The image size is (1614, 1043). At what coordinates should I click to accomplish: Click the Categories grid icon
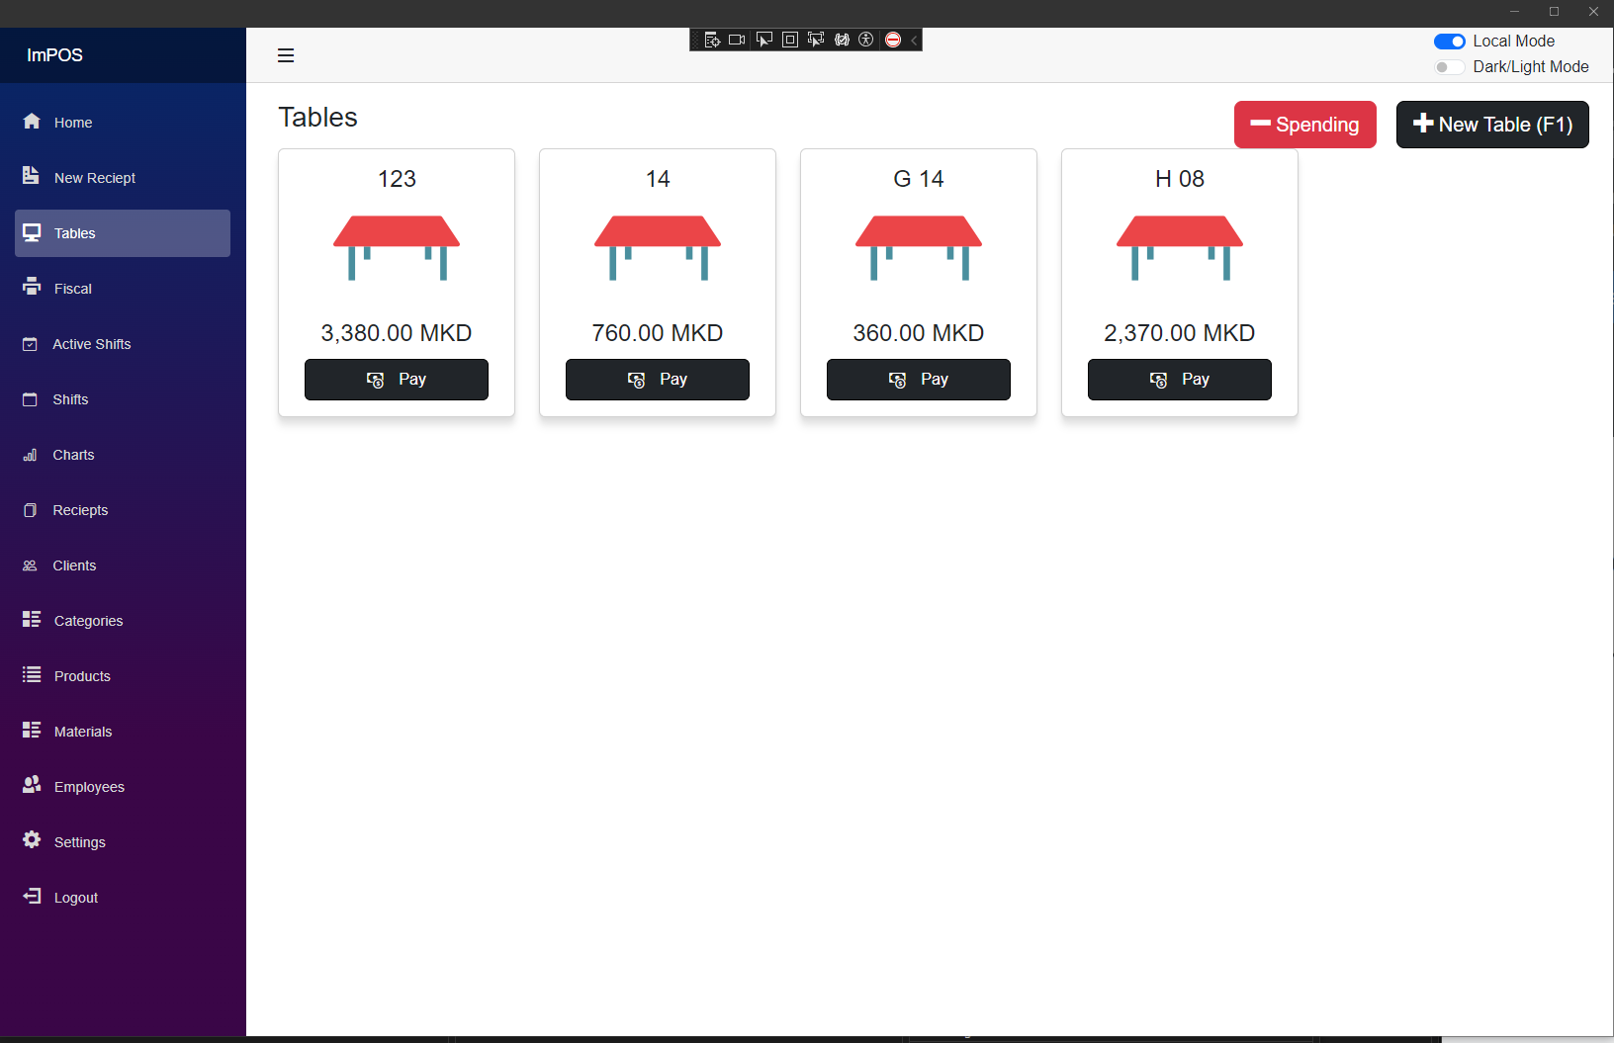pyautogui.click(x=32, y=619)
